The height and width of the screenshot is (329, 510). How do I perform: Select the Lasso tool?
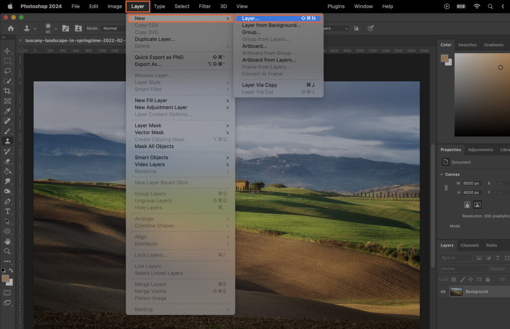click(7, 71)
